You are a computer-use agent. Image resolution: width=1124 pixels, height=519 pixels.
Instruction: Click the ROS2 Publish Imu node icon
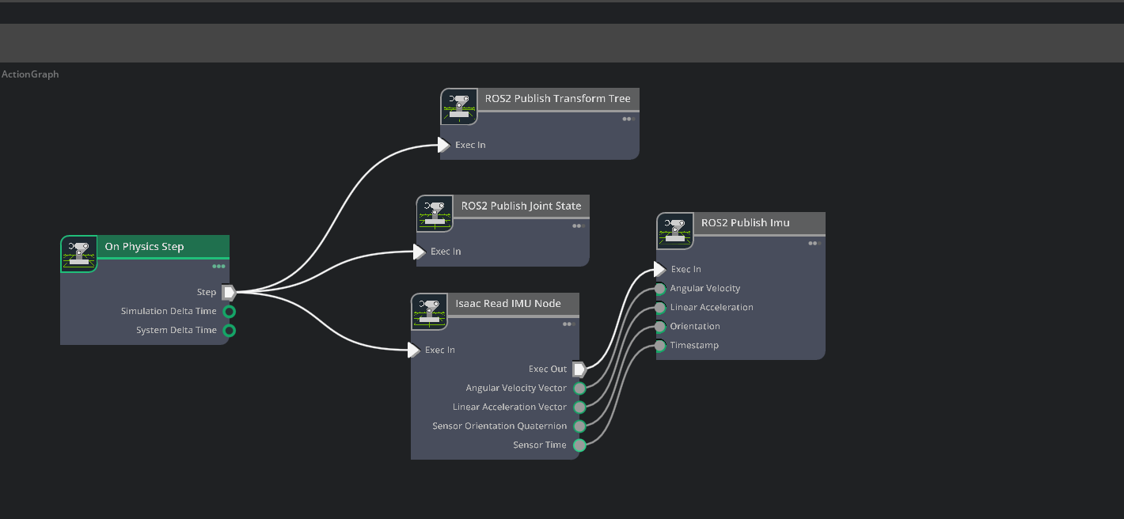coord(675,231)
